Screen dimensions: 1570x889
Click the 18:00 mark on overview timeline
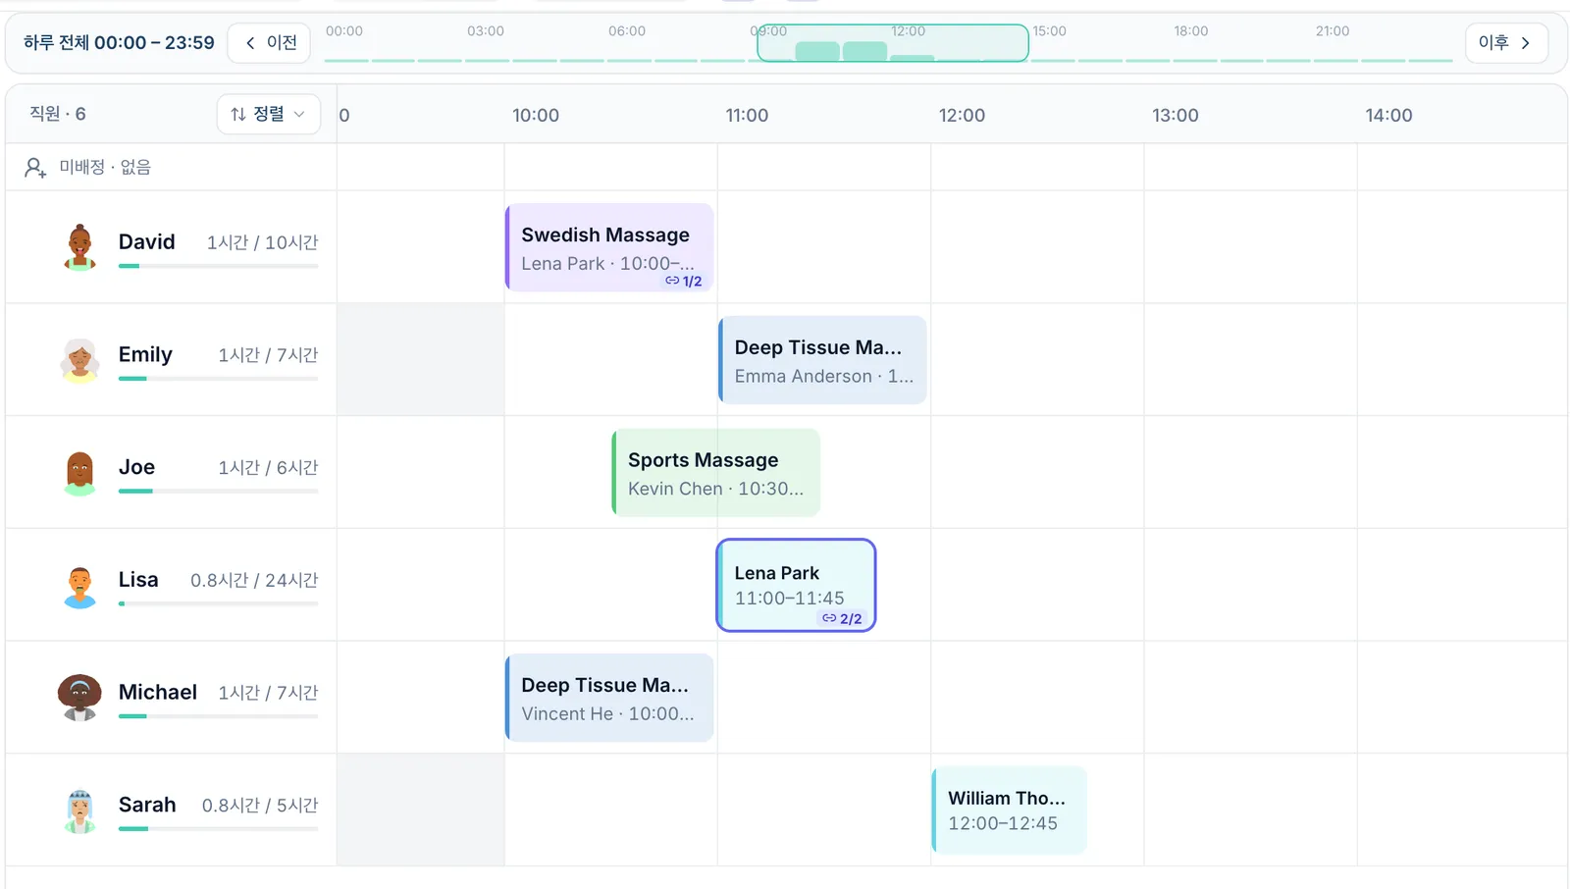pyautogui.click(x=1191, y=31)
